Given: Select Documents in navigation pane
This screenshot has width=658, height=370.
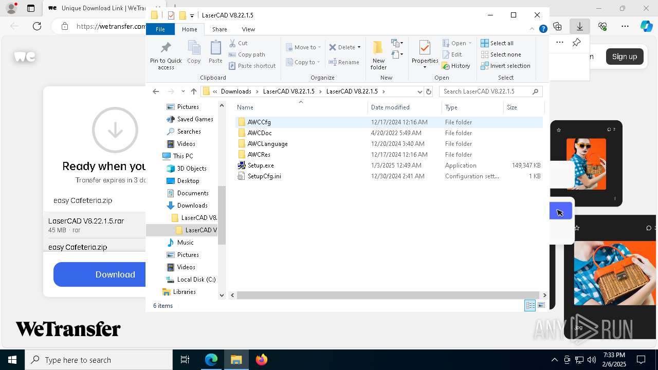Looking at the screenshot, I should coord(187,193).
